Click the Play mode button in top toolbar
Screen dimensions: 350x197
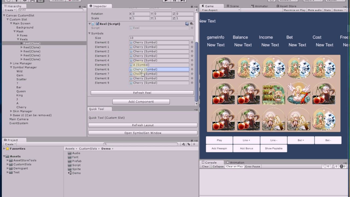tap(166, 1)
